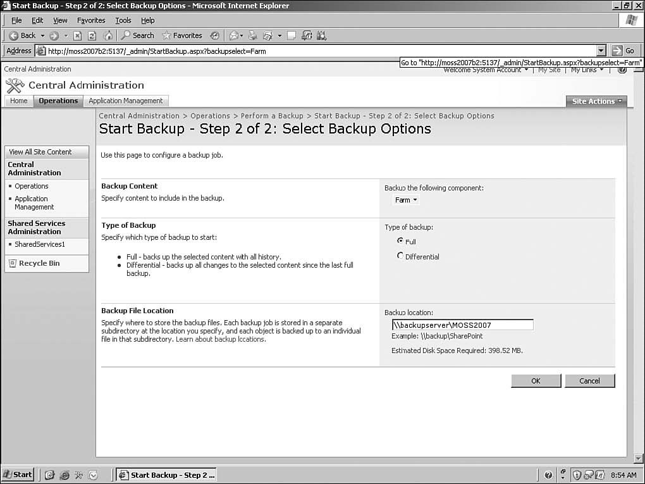Expand the Farm component dropdown

click(406, 200)
